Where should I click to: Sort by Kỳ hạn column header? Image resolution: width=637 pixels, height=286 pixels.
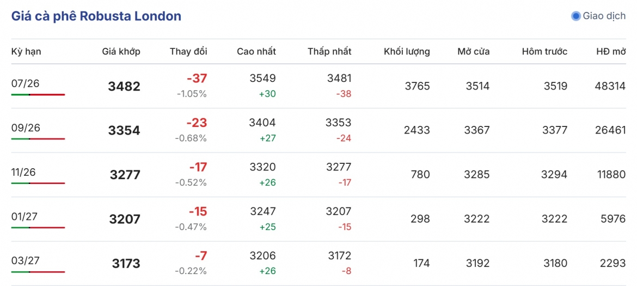tap(26, 52)
